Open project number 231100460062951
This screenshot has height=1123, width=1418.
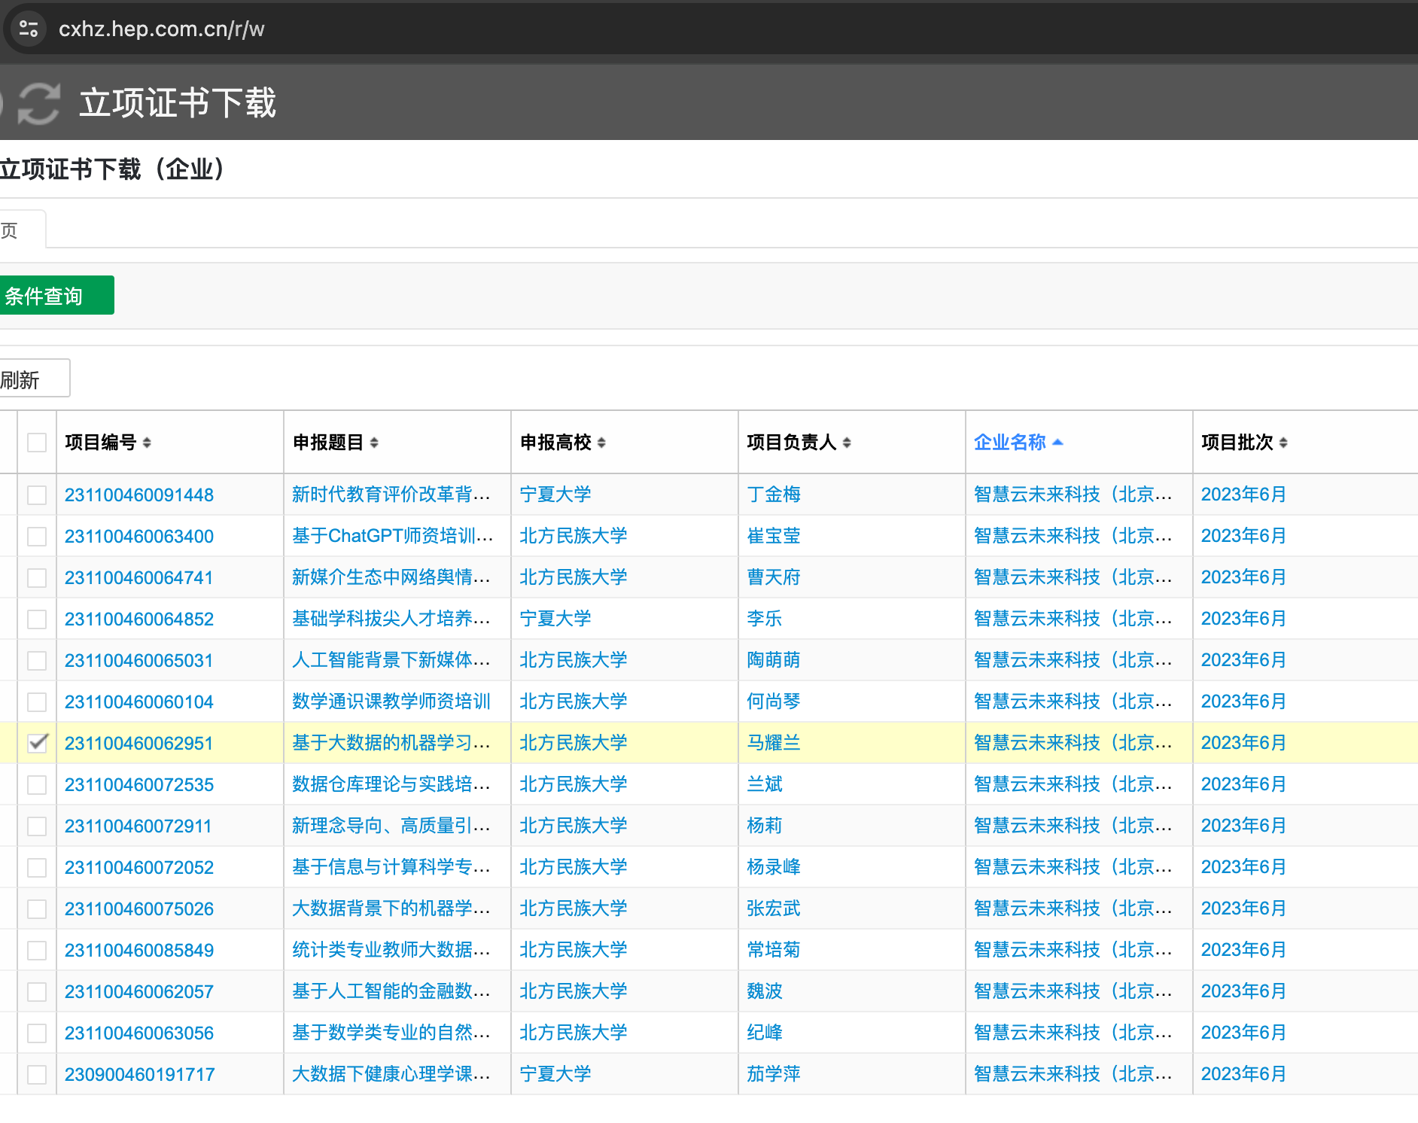(x=139, y=743)
